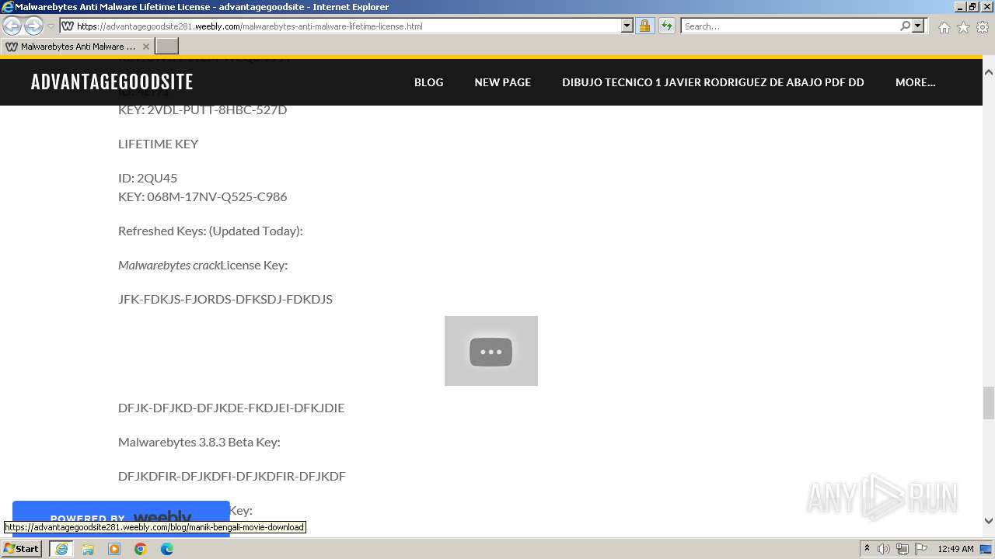Go forward using the browser Forward arrow

click(x=33, y=26)
